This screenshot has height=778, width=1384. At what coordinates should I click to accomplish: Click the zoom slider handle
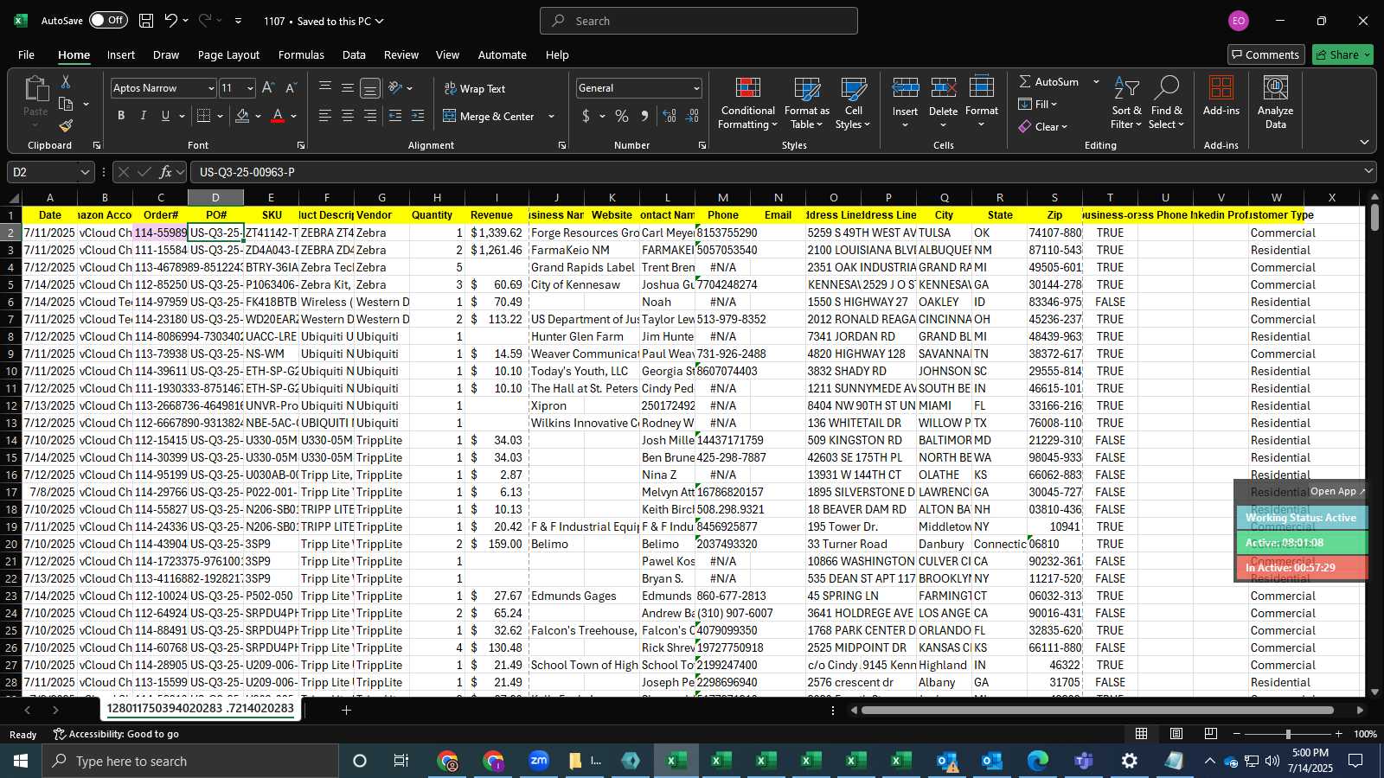click(1288, 734)
